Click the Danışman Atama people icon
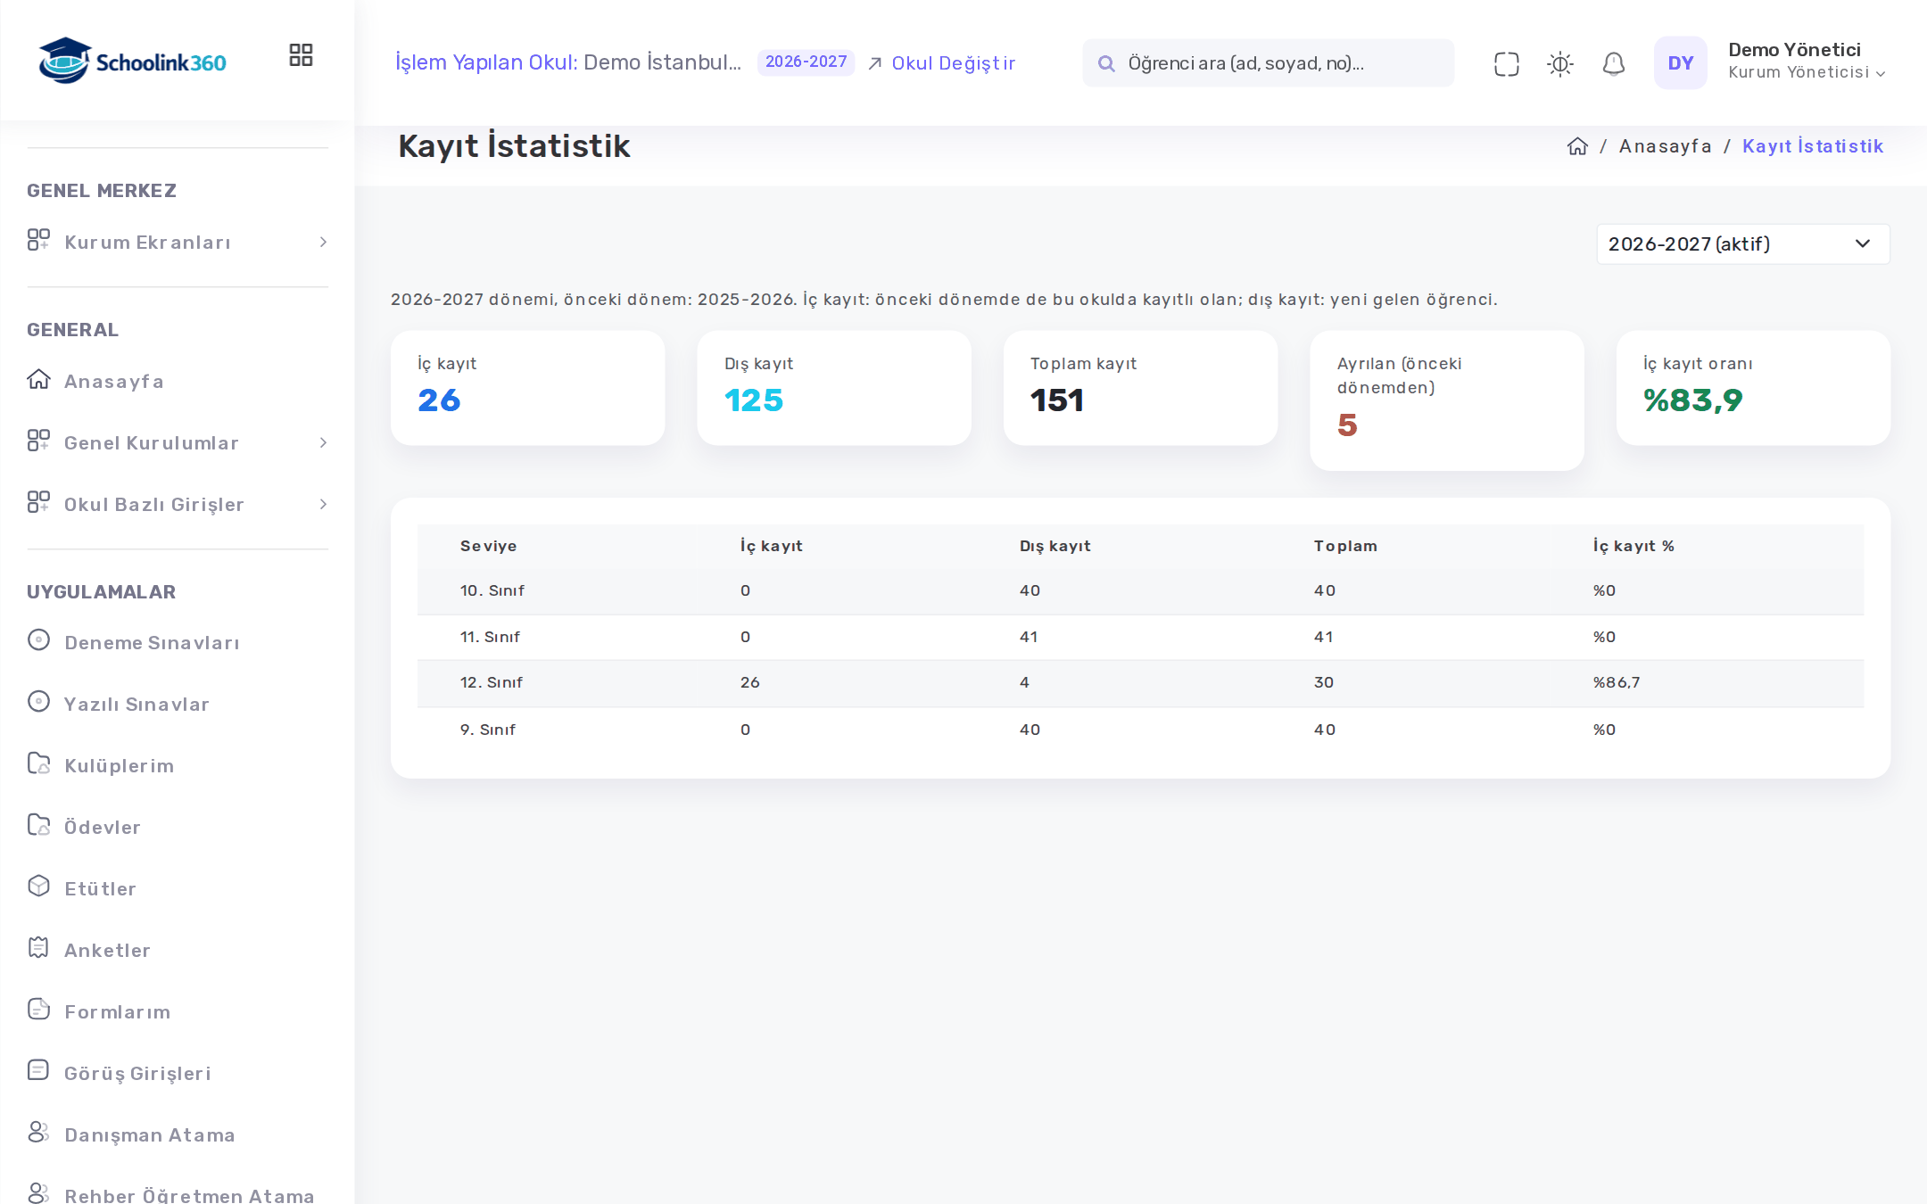The width and height of the screenshot is (1927, 1204). pyautogui.click(x=38, y=1132)
